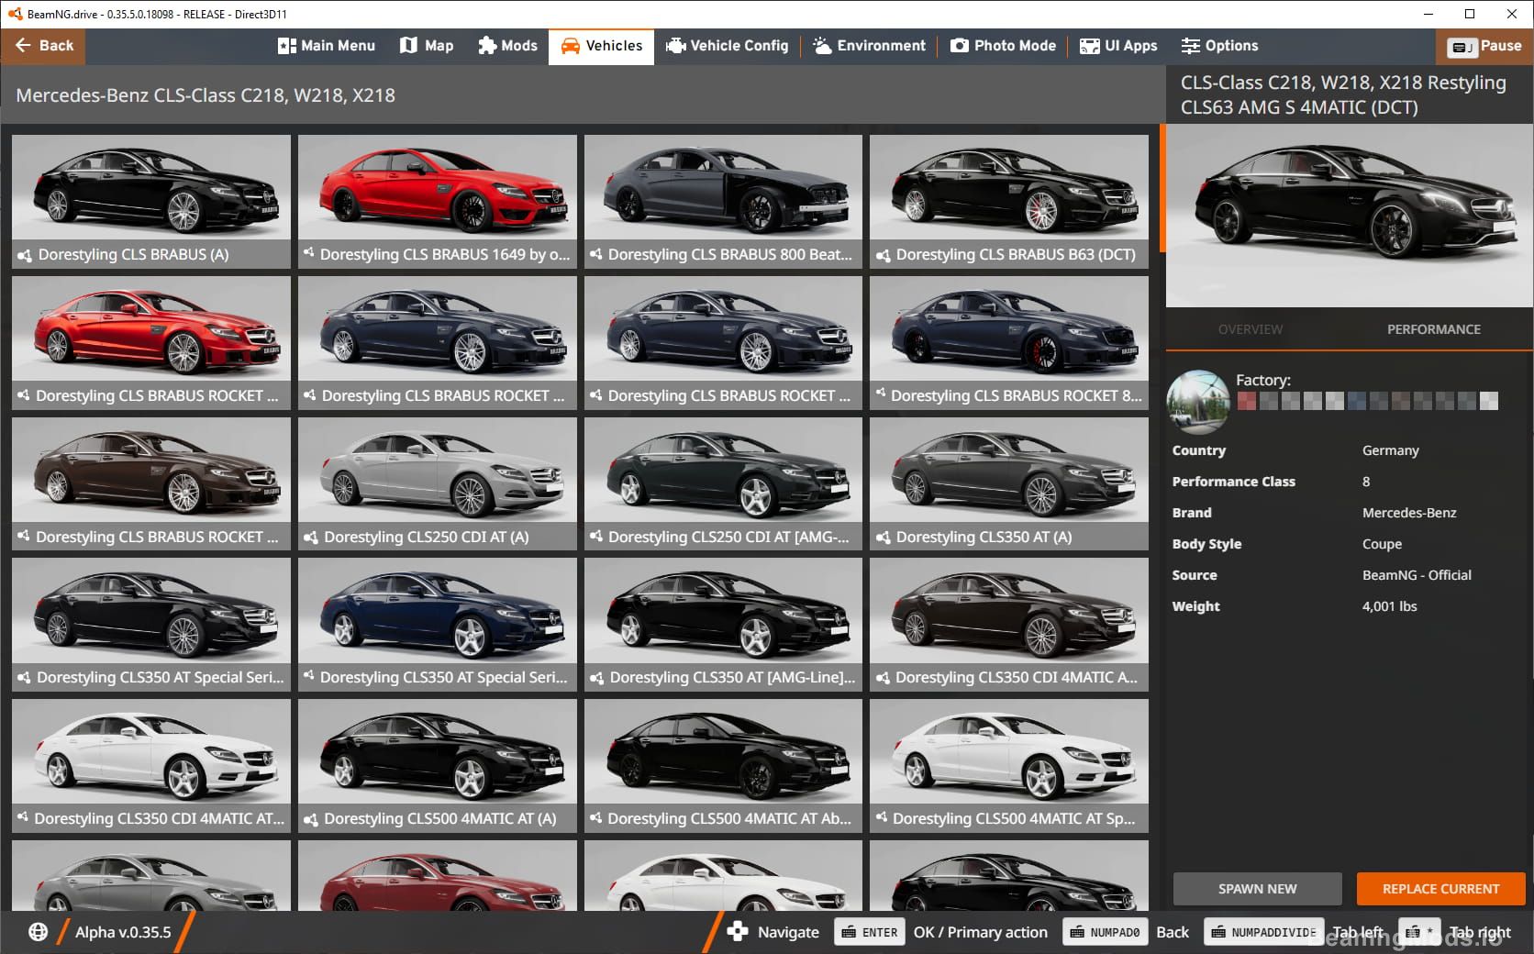Screen dimensions: 1534x954
Task: Click the Alpha v.0.35.5 version label
Action: 123,932
